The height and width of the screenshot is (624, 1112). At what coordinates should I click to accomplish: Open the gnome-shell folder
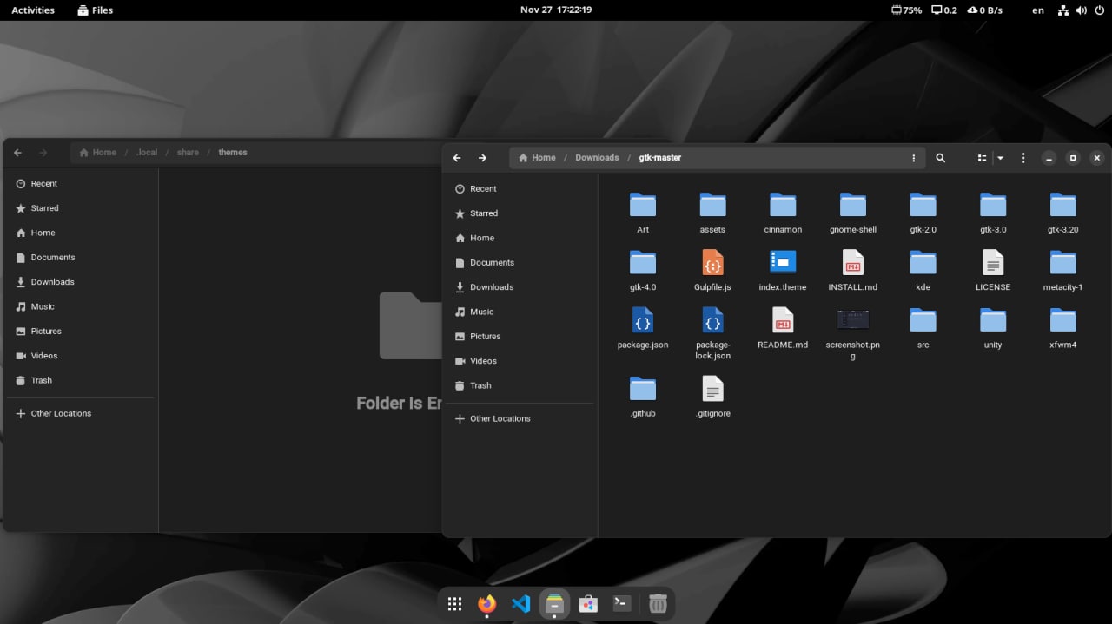click(x=852, y=213)
